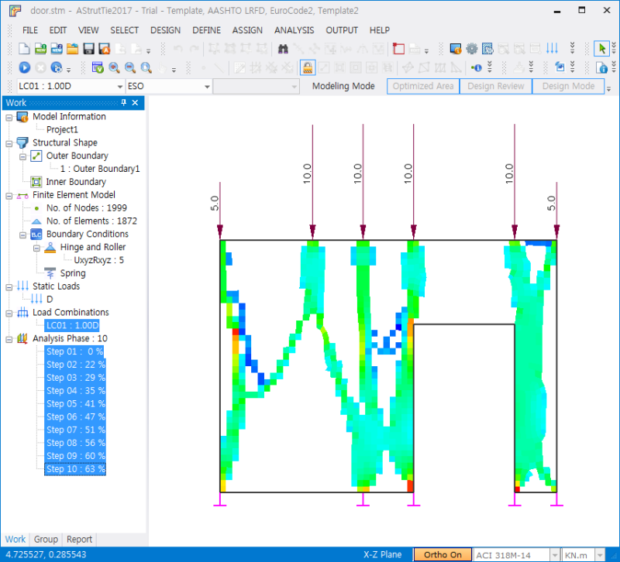Screen dimensions: 620x562
Task: Zoom out with the minus magnifier
Action: [130, 67]
